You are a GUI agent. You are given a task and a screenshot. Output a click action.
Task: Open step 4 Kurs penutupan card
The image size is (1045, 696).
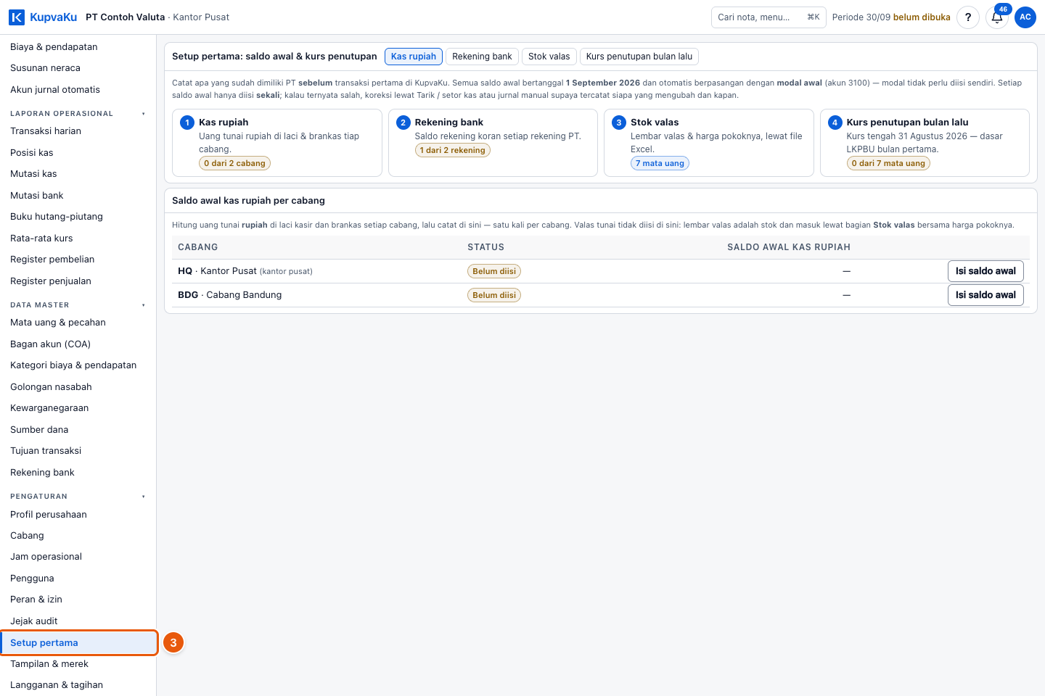click(x=925, y=143)
